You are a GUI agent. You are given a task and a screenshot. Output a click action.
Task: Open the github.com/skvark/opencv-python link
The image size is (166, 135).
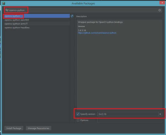pyautogui.click(x=97, y=33)
